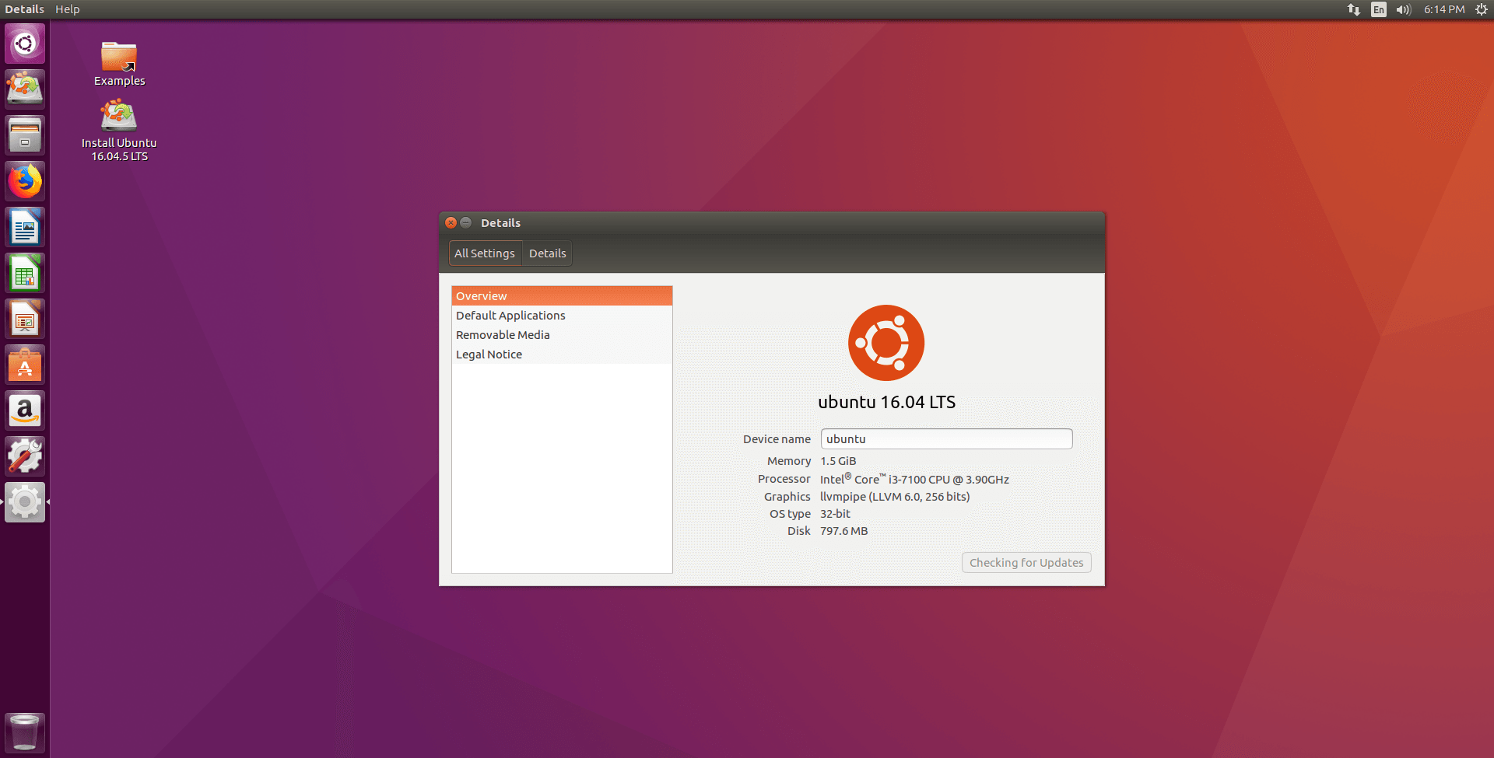Screen dimensions: 1494x758
Task: Click the memory value '1.5 GiB'
Action: click(838, 461)
